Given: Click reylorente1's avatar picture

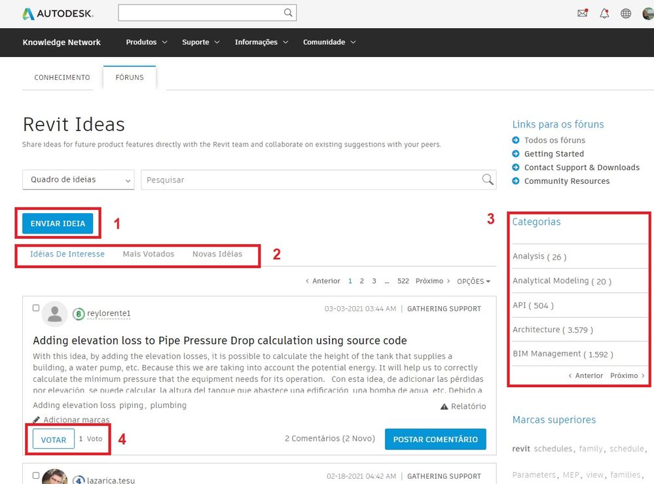Looking at the screenshot, I should (54, 314).
